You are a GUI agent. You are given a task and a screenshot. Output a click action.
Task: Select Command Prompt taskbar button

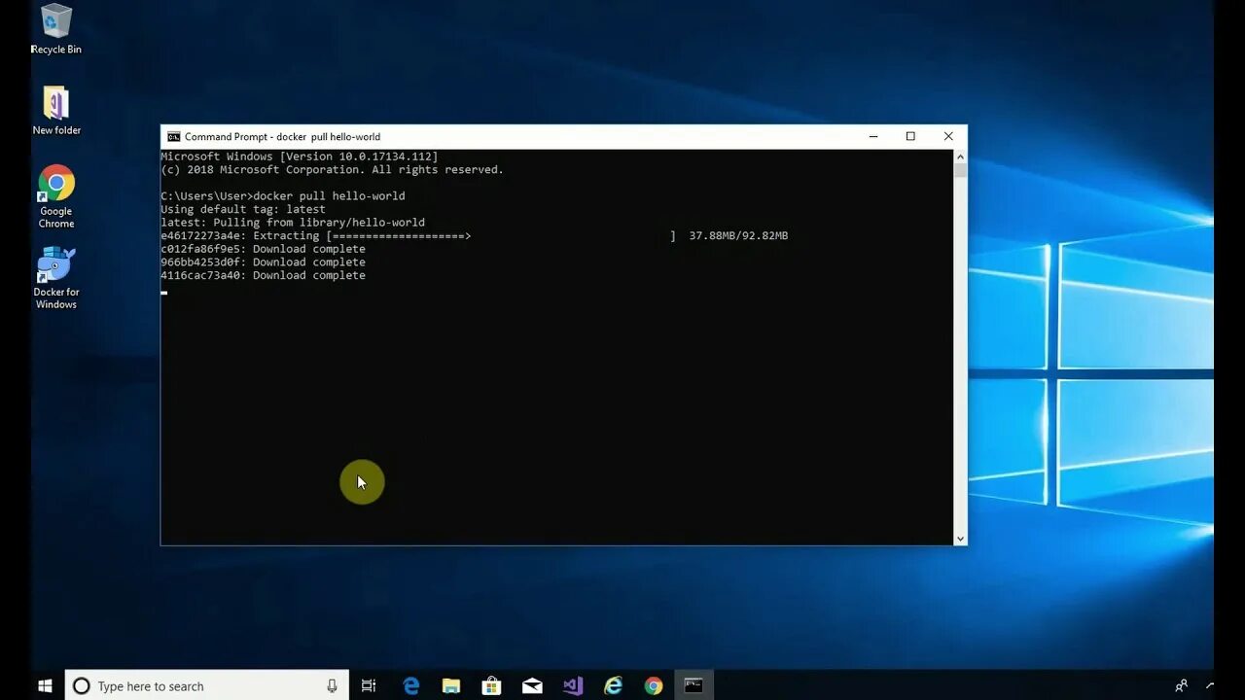694,685
